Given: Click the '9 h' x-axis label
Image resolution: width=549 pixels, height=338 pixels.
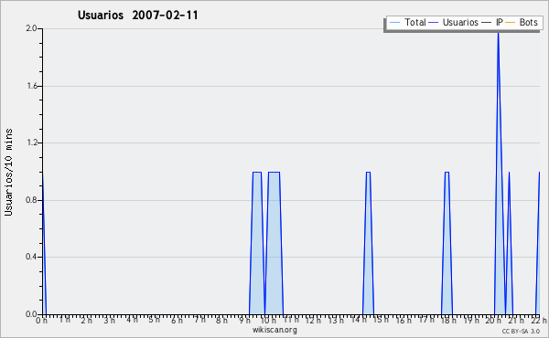Looking at the screenshot, I should (244, 320).
